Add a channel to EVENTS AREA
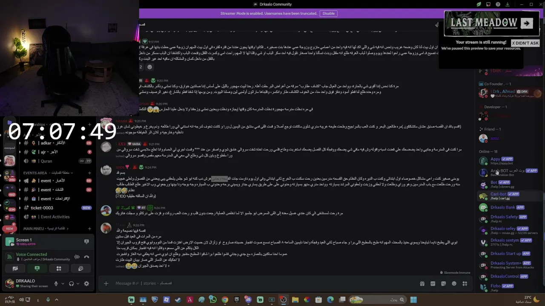 click(89, 173)
